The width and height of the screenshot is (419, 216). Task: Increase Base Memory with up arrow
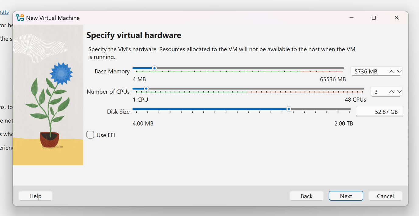392,71
